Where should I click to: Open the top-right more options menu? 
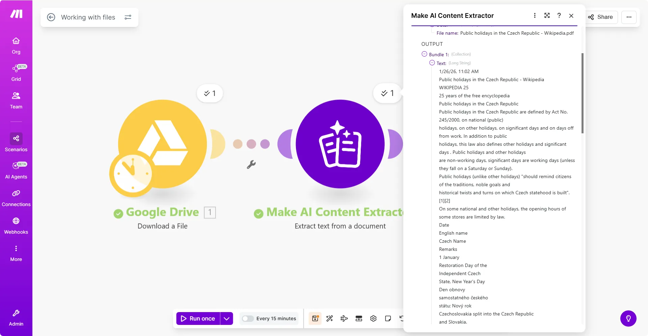pyautogui.click(x=629, y=17)
